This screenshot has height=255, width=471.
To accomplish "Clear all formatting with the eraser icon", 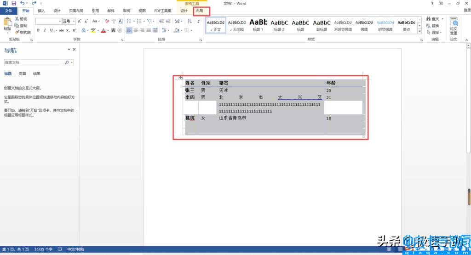I will coord(107,21).
